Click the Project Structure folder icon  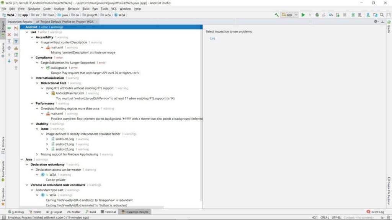(375, 15)
